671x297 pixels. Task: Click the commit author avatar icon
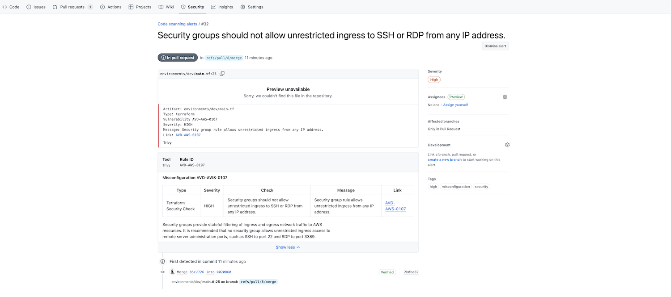(173, 272)
